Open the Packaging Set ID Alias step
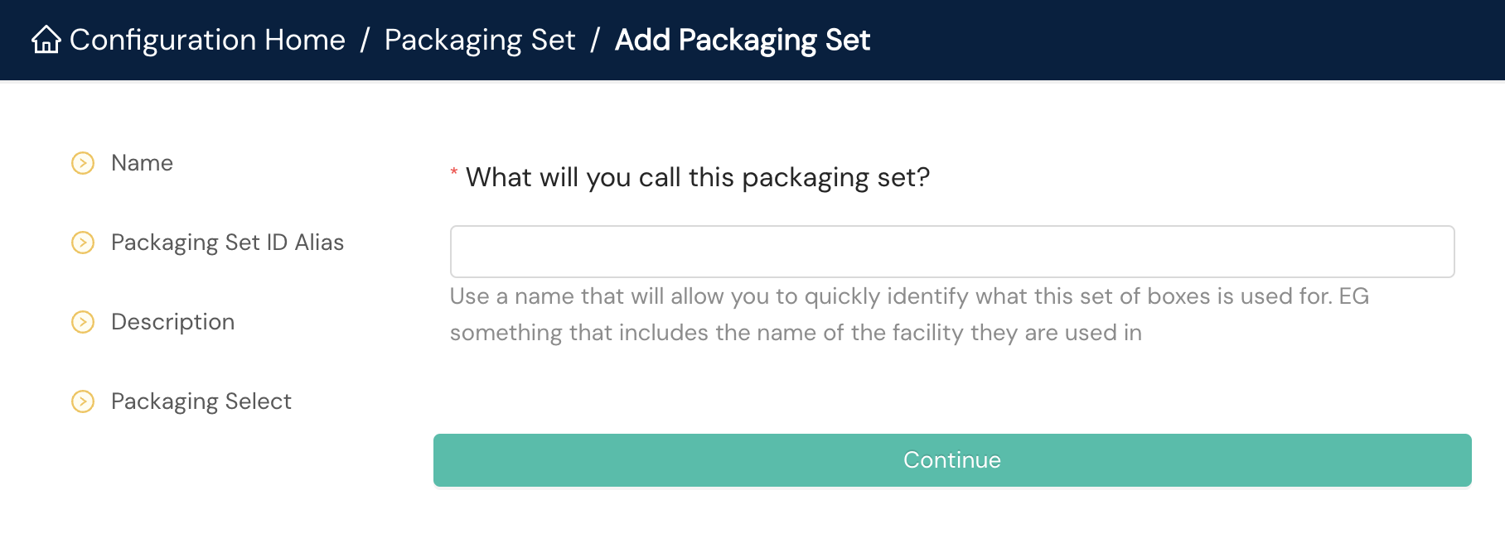Screen dimensions: 1505x543 229,243
